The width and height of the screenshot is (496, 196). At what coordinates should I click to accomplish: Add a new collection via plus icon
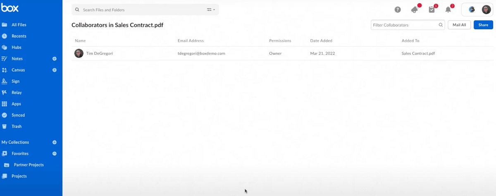55,142
